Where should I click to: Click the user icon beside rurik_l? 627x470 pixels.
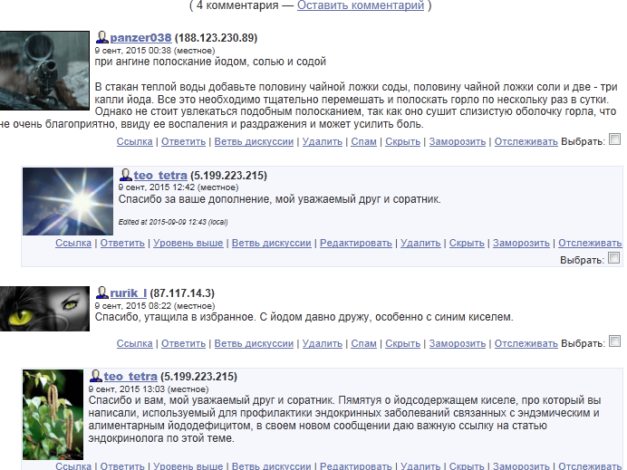(x=102, y=293)
